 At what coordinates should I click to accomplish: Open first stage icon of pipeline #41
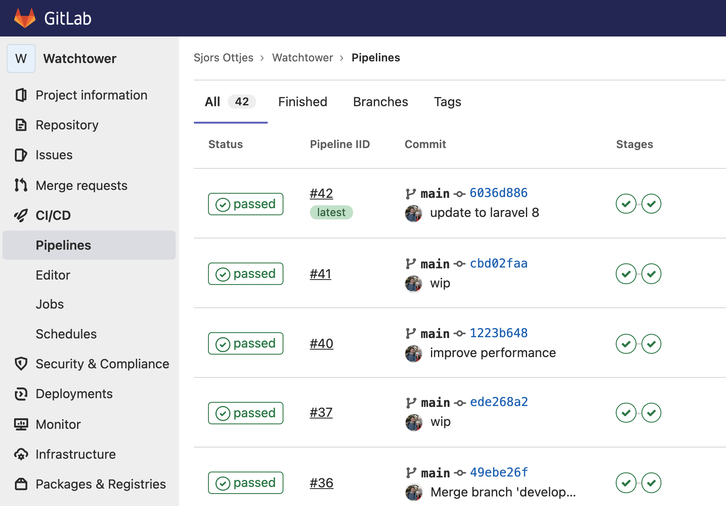tap(626, 274)
